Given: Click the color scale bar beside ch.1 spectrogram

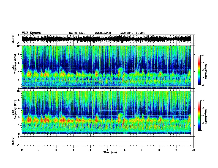Looking at the screenshot, I should coord(199,70).
